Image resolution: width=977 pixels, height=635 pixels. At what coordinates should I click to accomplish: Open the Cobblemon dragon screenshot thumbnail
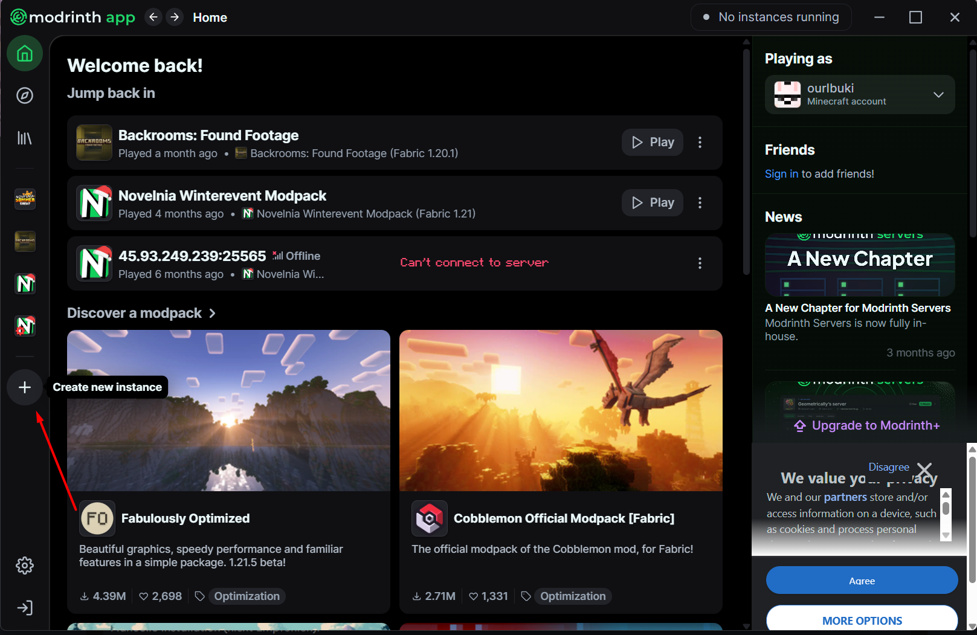click(561, 410)
